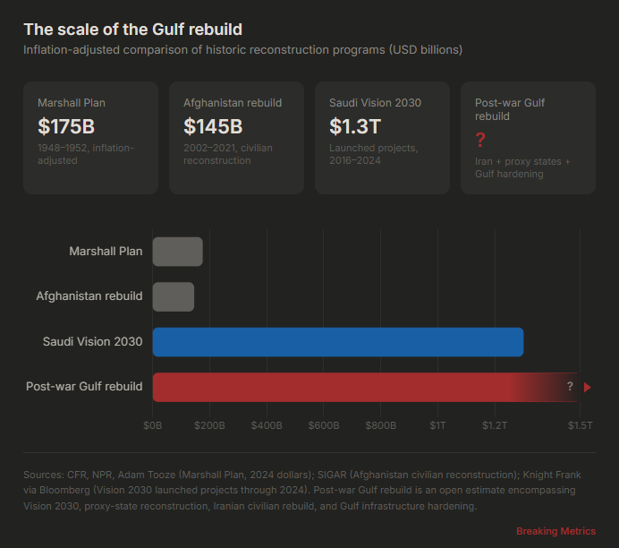The image size is (619, 548).
Task: Click the red question mark in Gulf card
Action: click(480, 139)
